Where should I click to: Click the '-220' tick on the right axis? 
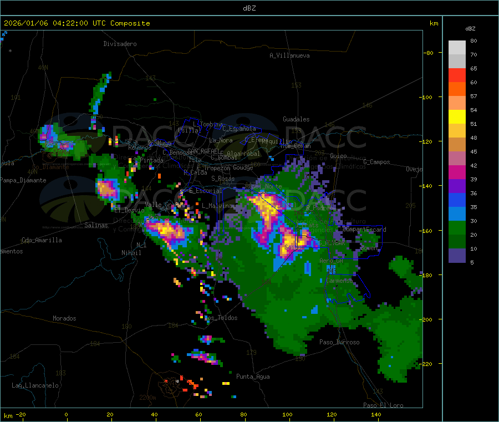(x=427, y=364)
